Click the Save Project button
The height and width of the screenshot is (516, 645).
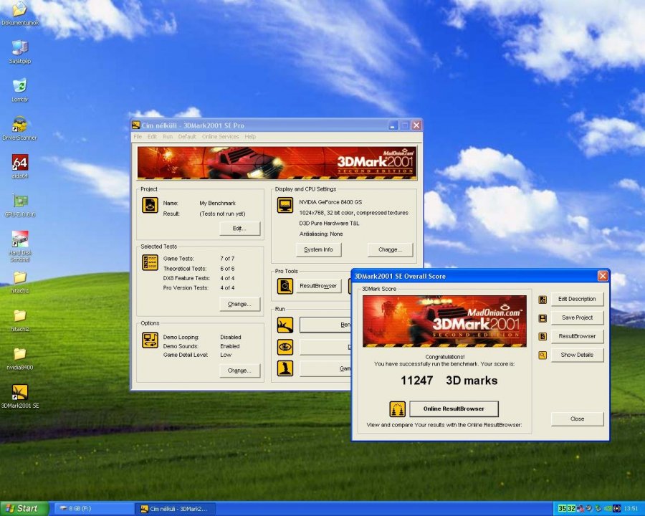577,317
